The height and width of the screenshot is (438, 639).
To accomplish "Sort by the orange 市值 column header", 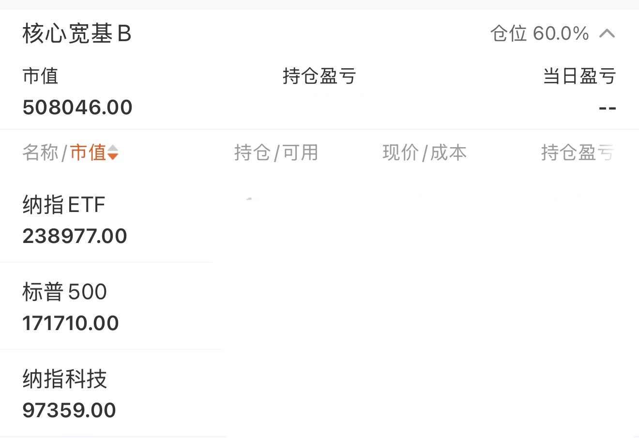I will pyautogui.click(x=88, y=152).
